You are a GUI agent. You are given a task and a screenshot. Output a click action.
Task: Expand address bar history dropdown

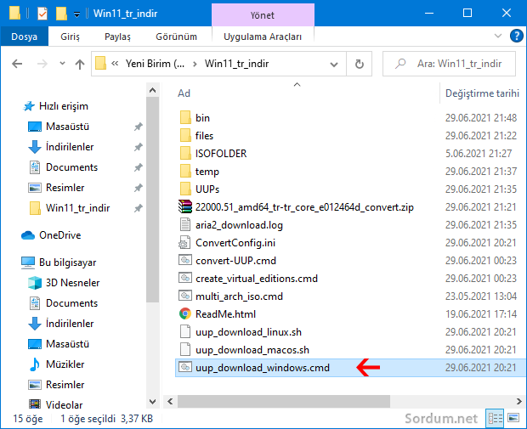(334, 65)
